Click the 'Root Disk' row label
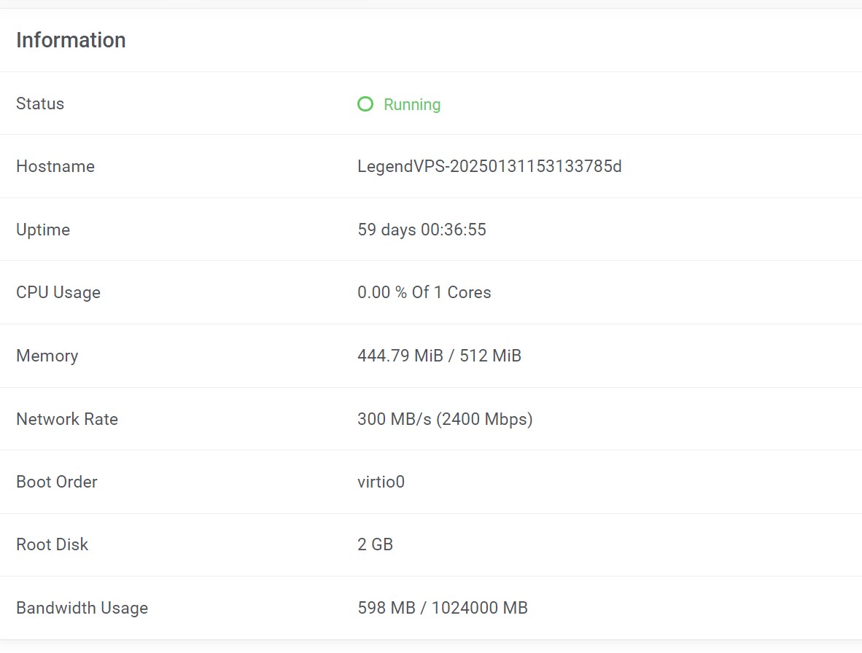 pyautogui.click(x=53, y=544)
